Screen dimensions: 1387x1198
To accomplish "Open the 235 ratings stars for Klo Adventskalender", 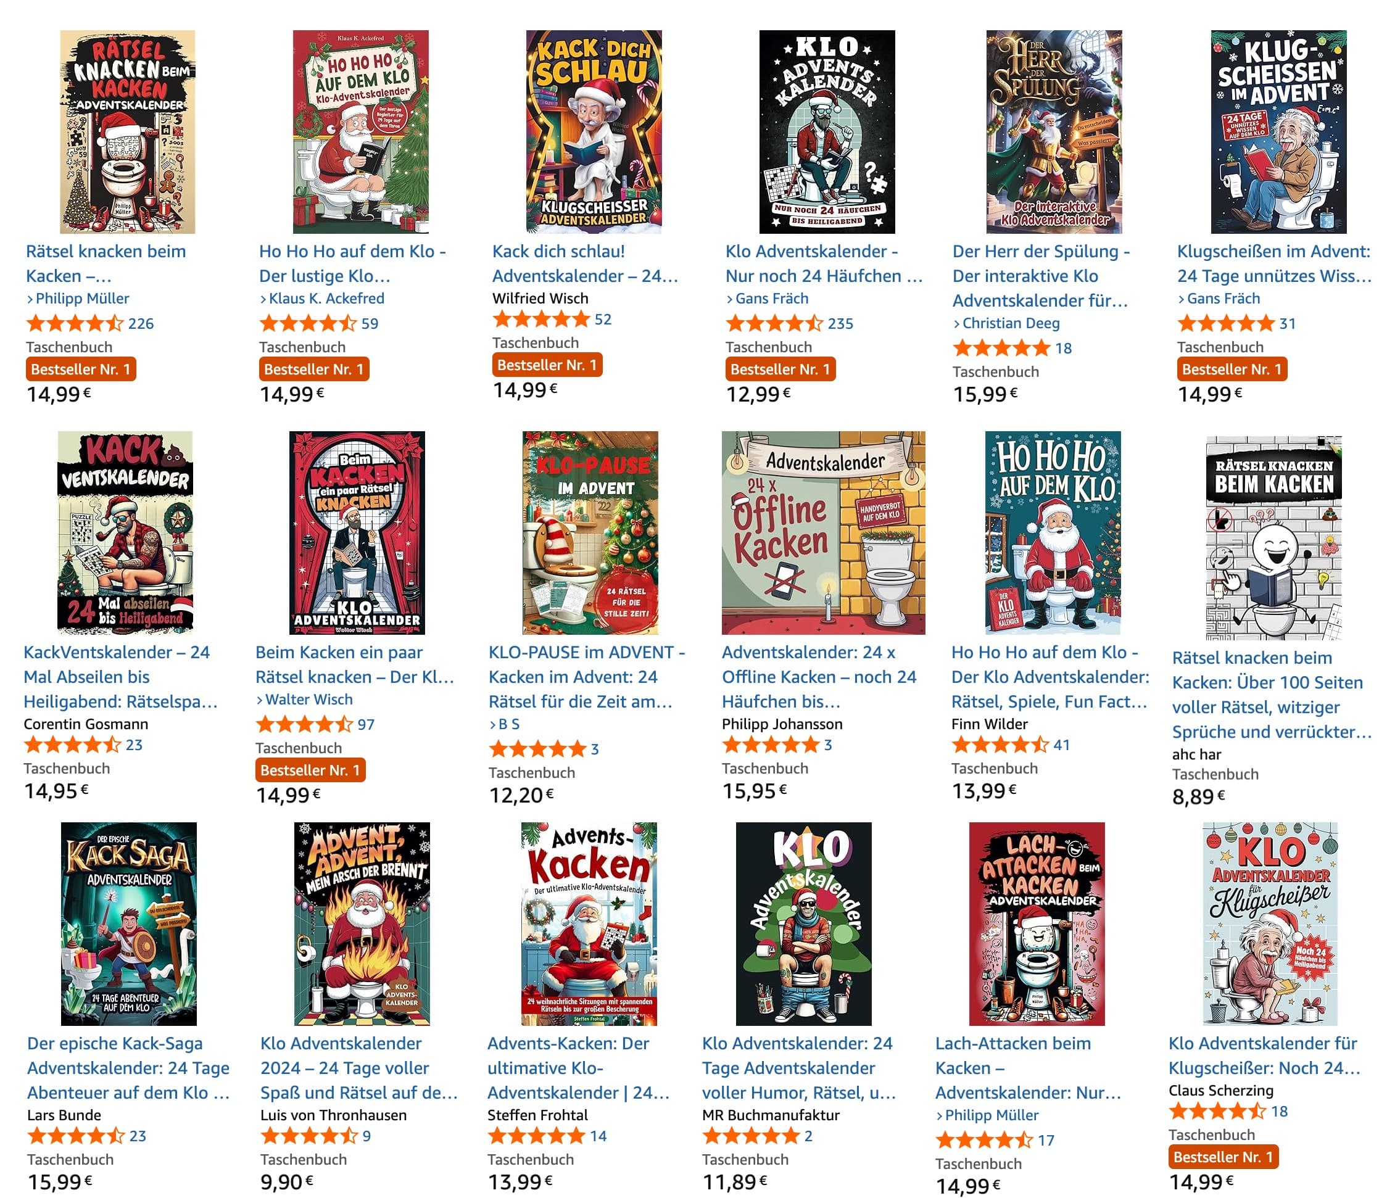I will 790,324.
